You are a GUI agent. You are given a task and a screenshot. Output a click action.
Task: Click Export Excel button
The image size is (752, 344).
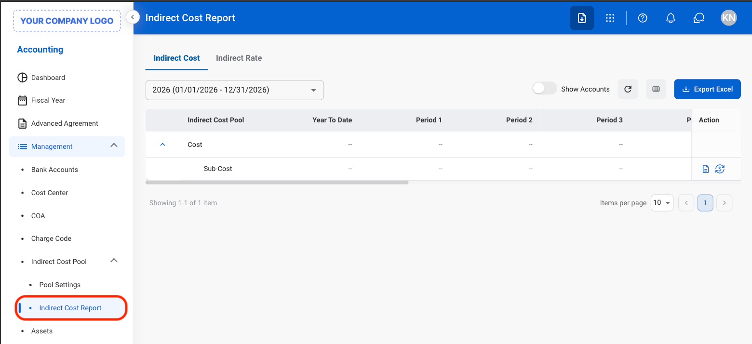point(707,89)
